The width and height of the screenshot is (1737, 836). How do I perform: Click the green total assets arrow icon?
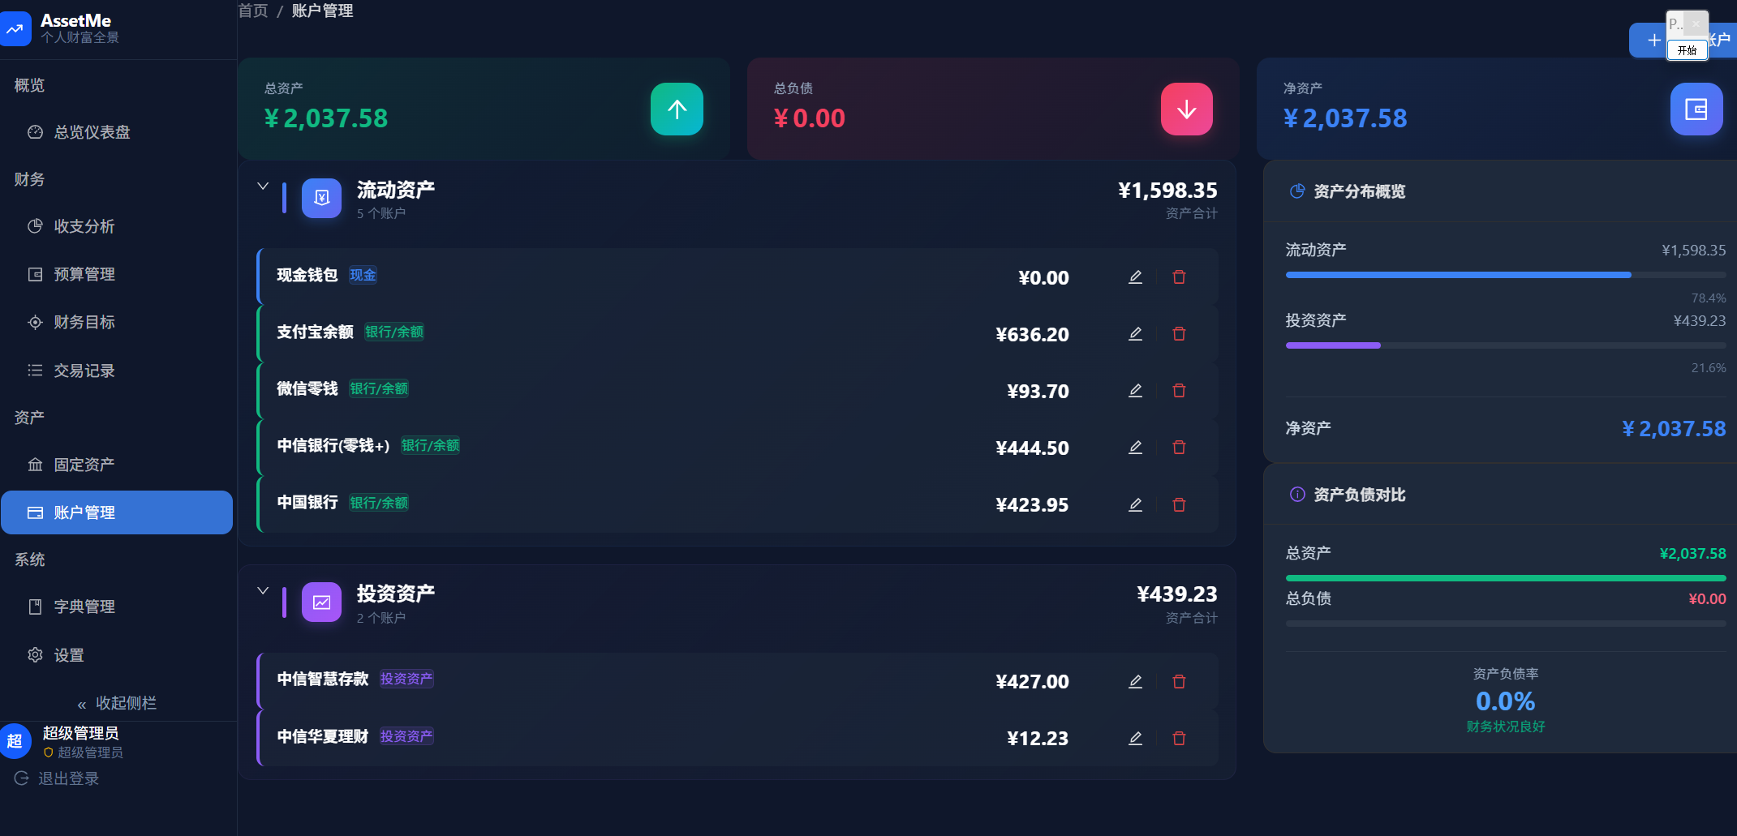click(677, 109)
